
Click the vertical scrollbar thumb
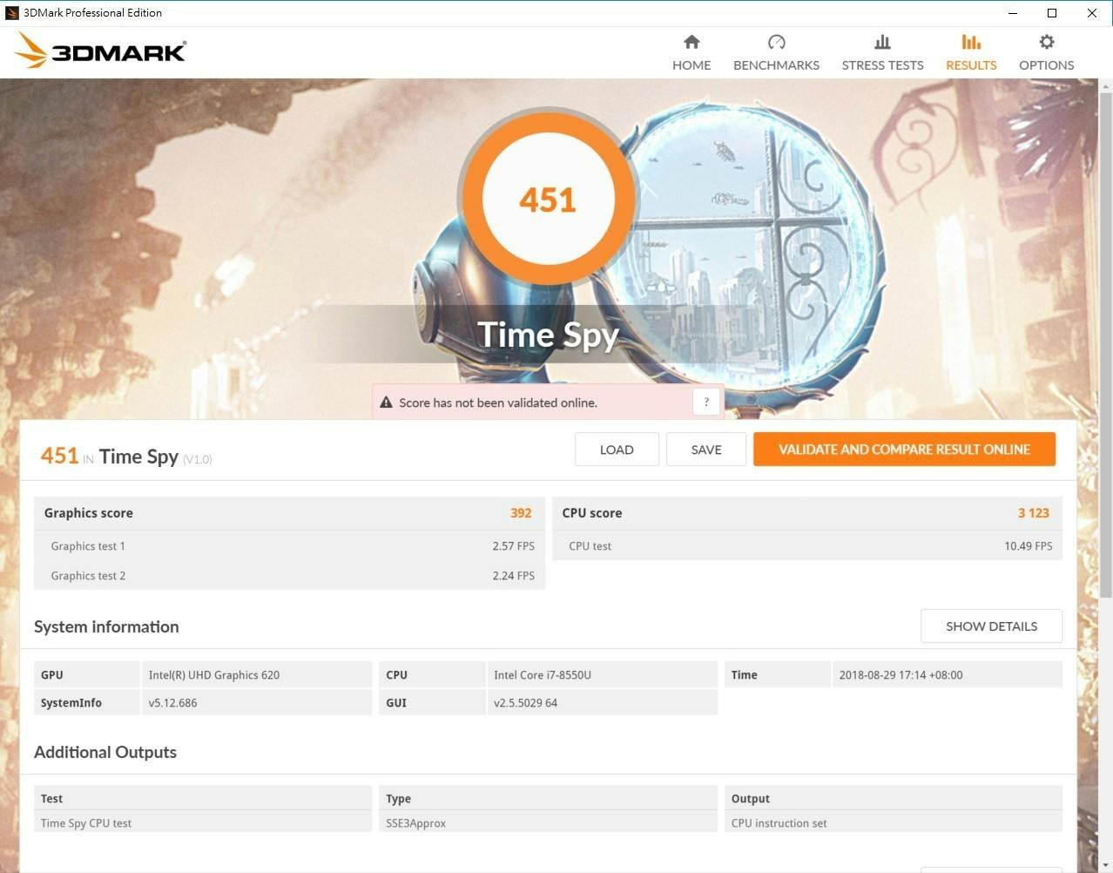1106,346
